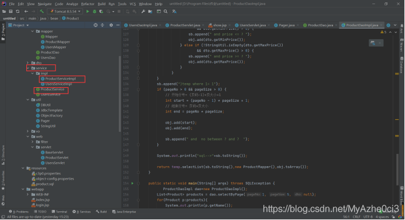Hide the Project panel using minimize dash

pos(118,25)
